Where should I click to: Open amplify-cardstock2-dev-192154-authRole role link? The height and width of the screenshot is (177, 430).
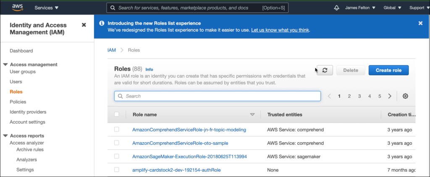[176, 170]
